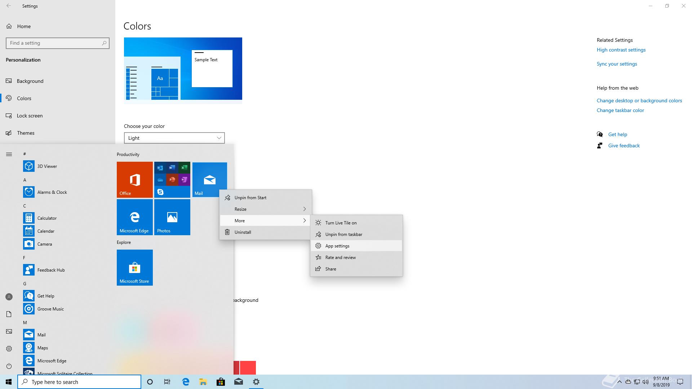The height and width of the screenshot is (389, 692).
Task: Unpin the app from the taskbar
Action: (343, 234)
